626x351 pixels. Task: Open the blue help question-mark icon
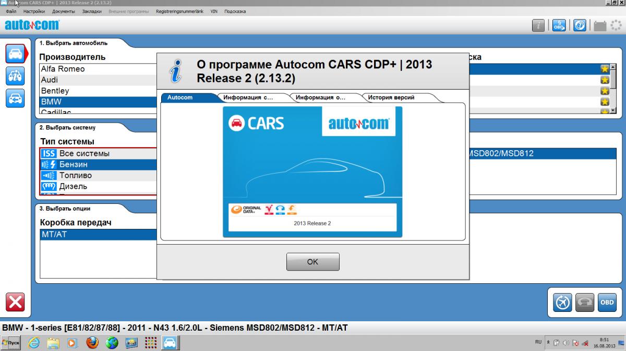coord(580,25)
